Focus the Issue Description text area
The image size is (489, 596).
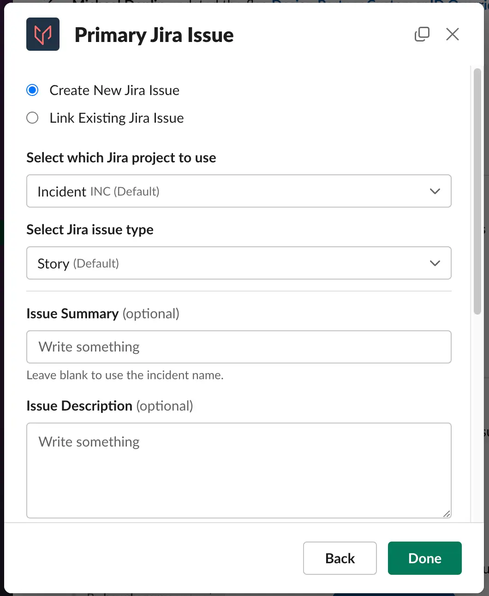(x=239, y=471)
